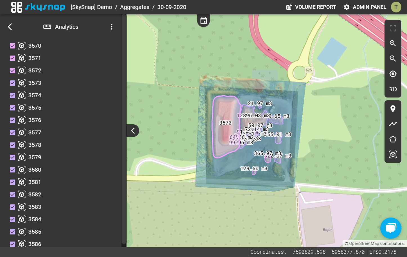Click the volume icon next to 3579
This screenshot has height=257, width=407.
pos(22,157)
